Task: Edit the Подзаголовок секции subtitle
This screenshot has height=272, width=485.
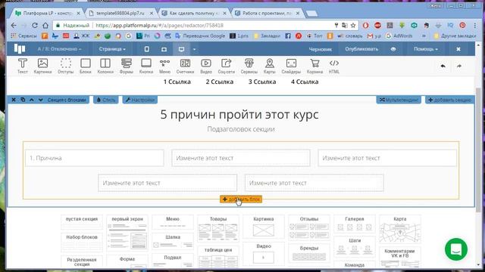Action: point(241,129)
